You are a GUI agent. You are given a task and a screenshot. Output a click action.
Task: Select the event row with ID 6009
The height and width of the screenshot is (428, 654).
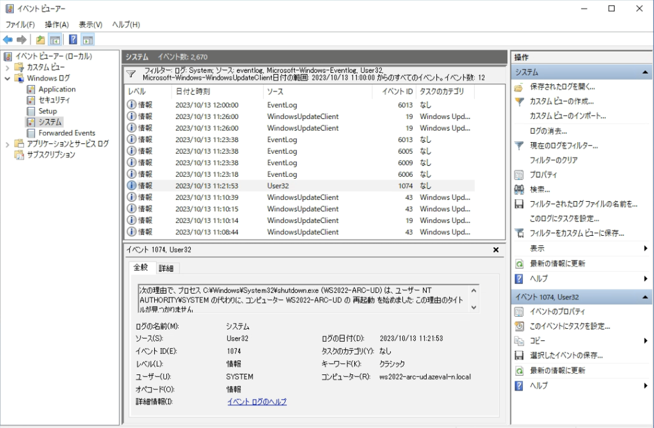click(300, 163)
